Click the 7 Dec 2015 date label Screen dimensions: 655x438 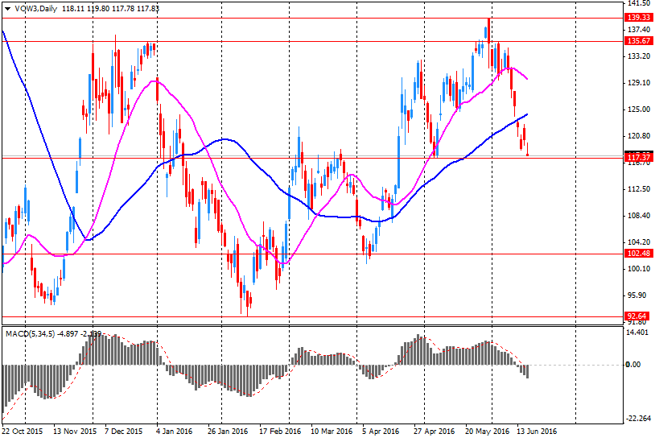click(x=124, y=431)
